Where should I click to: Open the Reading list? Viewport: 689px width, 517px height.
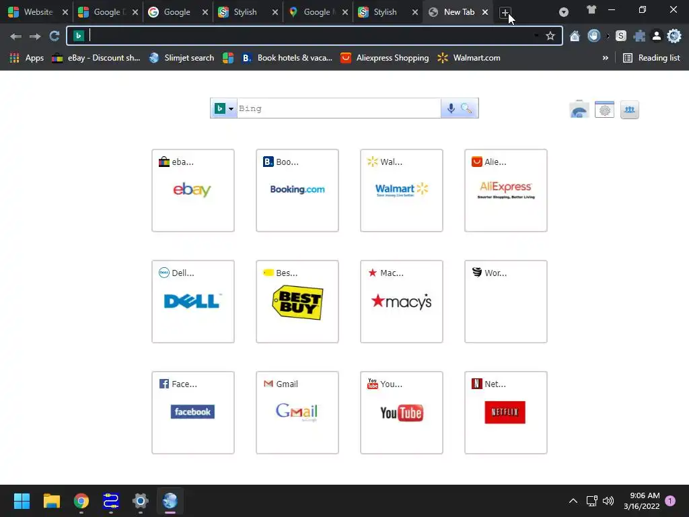pos(651,58)
